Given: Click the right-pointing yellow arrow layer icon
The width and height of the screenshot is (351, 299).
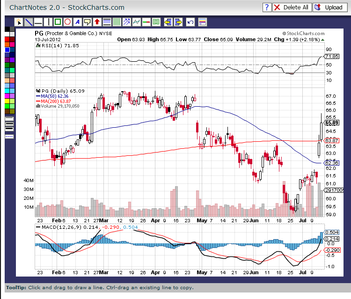Looking at the screenshot, I should coord(178,22).
